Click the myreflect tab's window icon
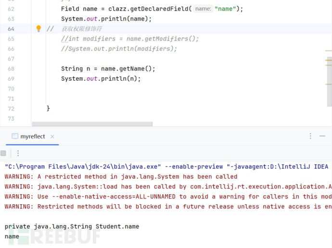The height and width of the screenshot is (248, 332). click(14, 136)
